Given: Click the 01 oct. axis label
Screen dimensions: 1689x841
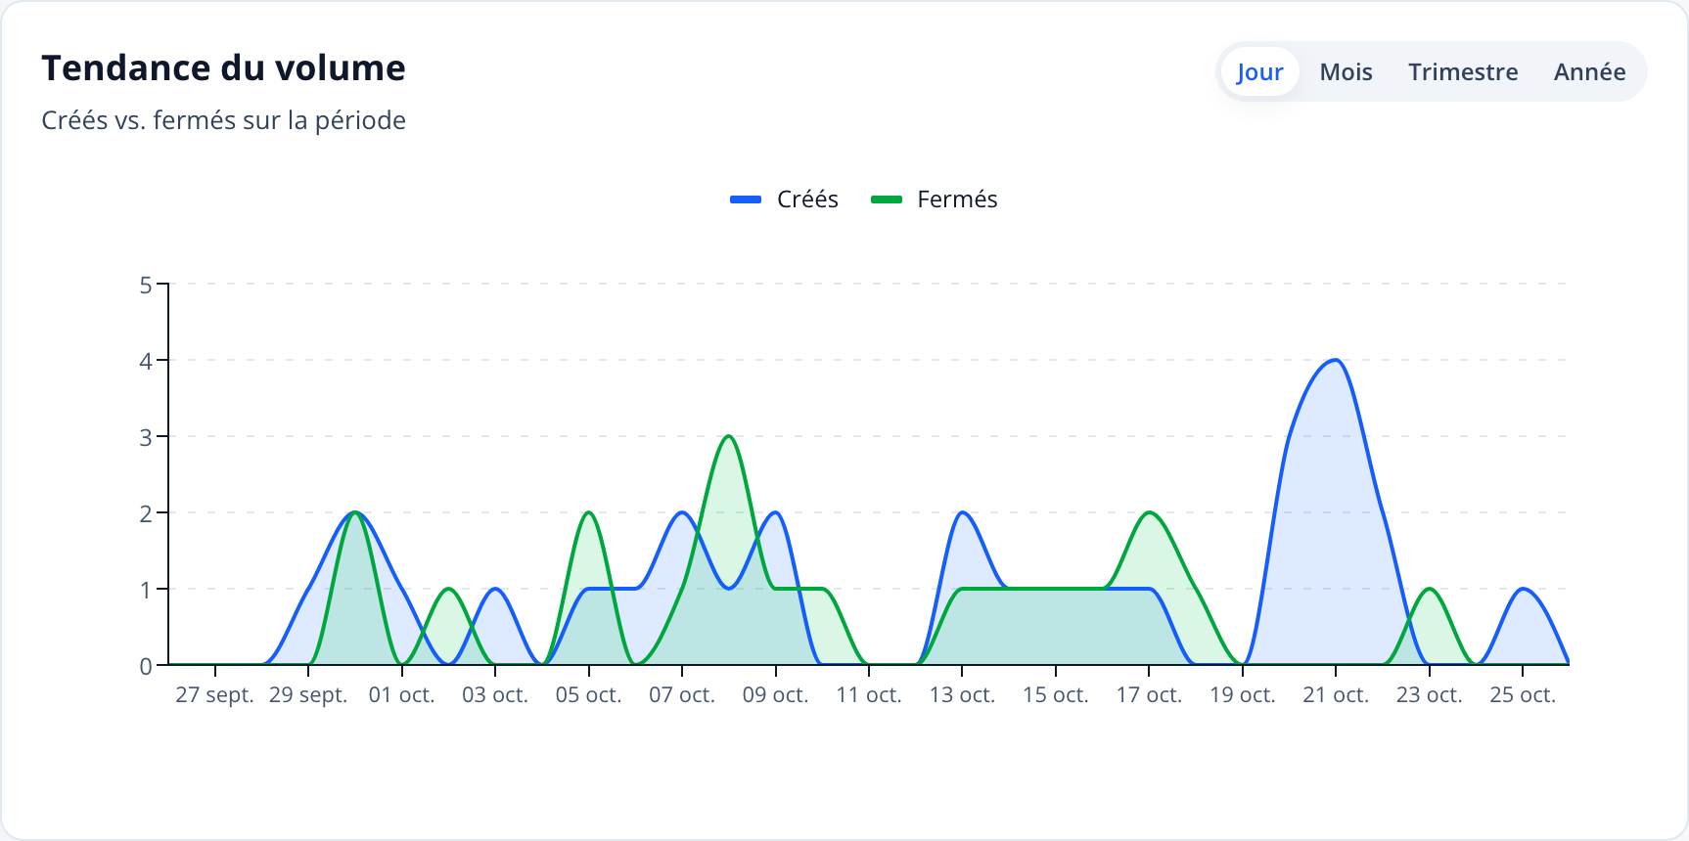Looking at the screenshot, I should [401, 695].
